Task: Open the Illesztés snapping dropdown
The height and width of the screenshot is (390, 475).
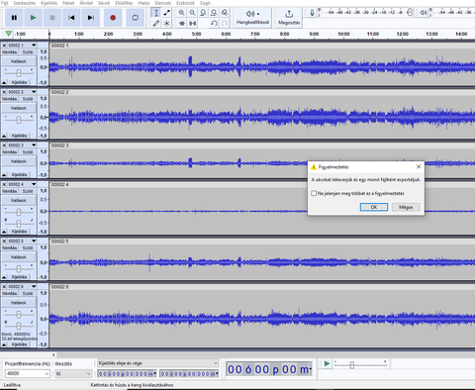Action: tap(73, 373)
